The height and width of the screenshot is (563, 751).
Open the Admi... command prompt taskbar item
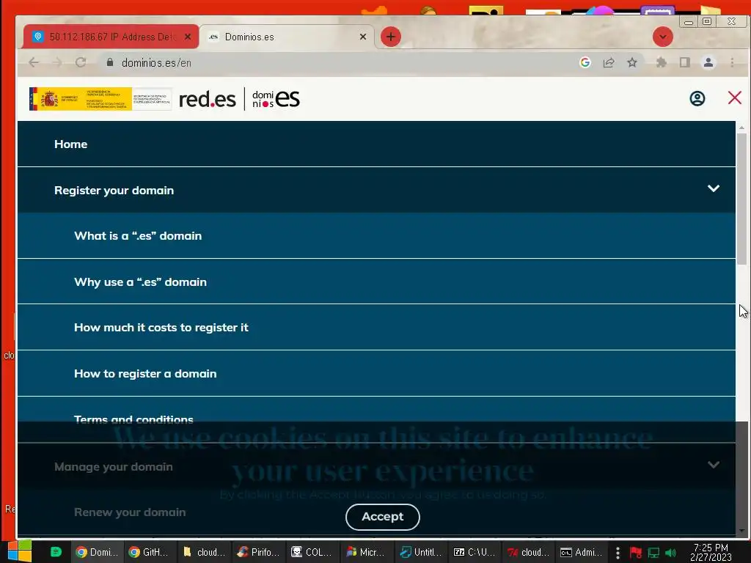[x=582, y=552]
